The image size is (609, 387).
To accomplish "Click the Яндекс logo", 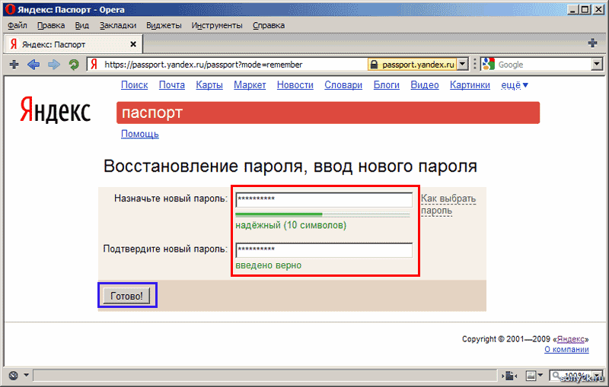I will tap(55, 110).
